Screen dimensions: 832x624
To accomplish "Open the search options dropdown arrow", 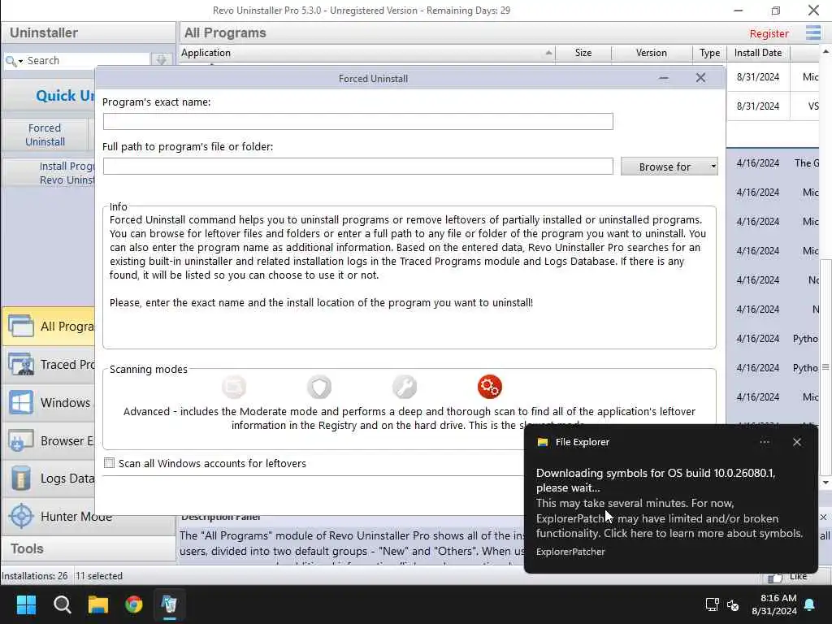I will point(20,62).
